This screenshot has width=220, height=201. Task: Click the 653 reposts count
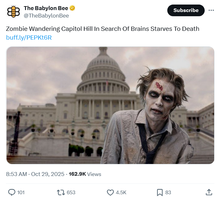click(x=71, y=193)
